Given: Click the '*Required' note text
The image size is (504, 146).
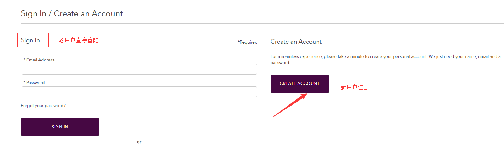Looking at the screenshot, I should 247,42.
